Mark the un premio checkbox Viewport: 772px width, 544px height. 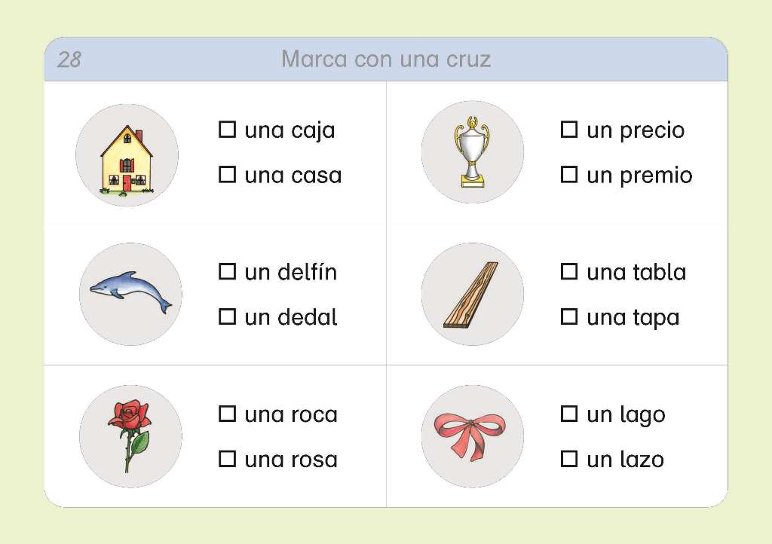click(569, 174)
